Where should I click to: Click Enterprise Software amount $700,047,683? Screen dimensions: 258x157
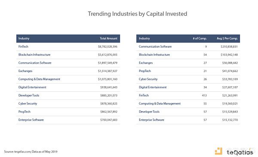[x=109, y=120]
